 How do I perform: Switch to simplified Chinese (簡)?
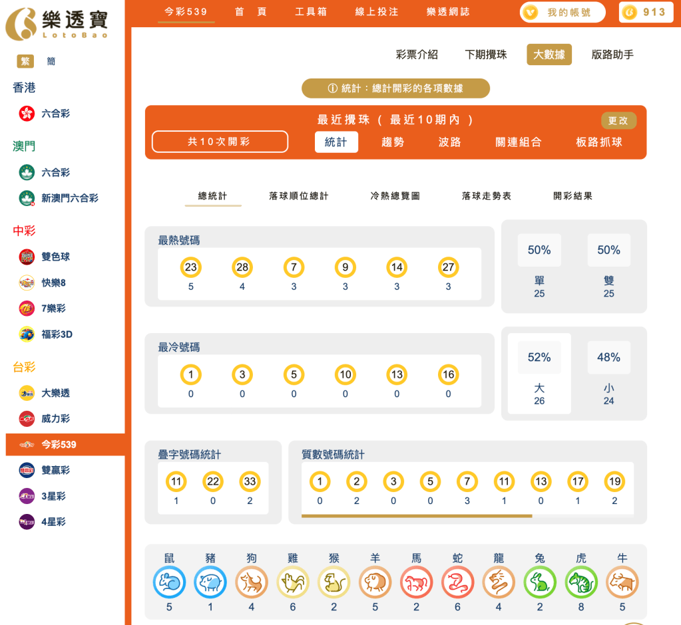click(50, 61)
